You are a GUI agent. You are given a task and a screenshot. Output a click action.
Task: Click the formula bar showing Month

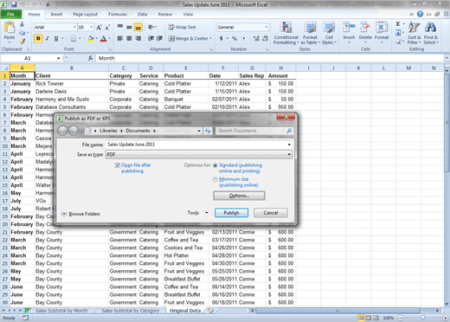(x=270, y=58)
